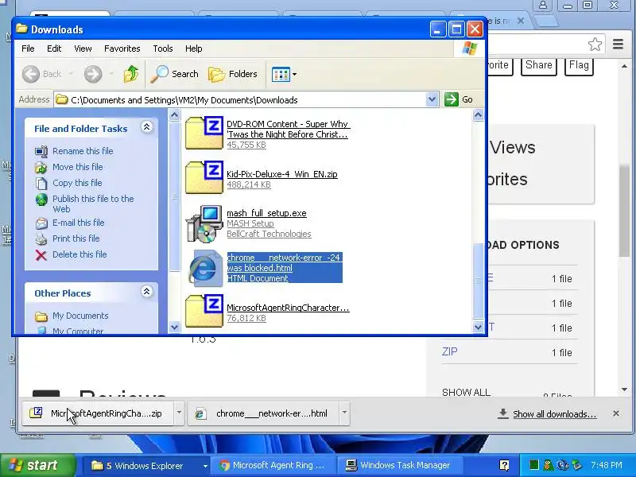Click the Flag button on the webpage
The height and width of the screenshot is (477, 636).
pyautogui.click(x=579, y=65)
